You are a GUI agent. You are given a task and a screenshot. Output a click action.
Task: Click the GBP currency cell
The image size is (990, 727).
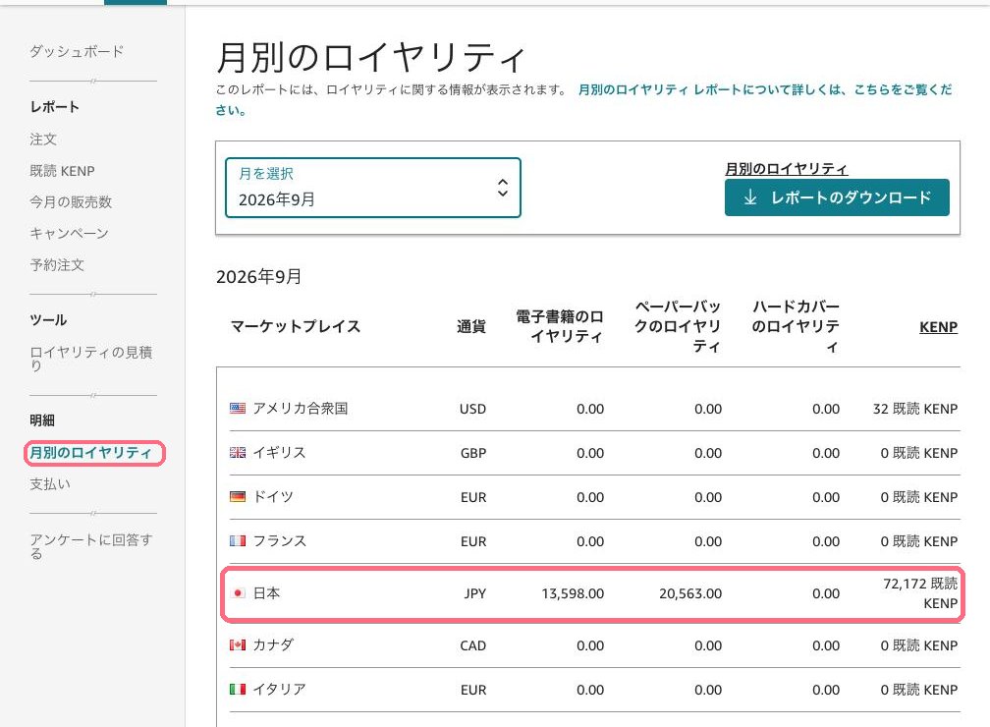tap(473, 454)
